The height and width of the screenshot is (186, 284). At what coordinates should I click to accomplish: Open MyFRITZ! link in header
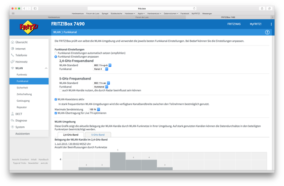pos(256,24)
